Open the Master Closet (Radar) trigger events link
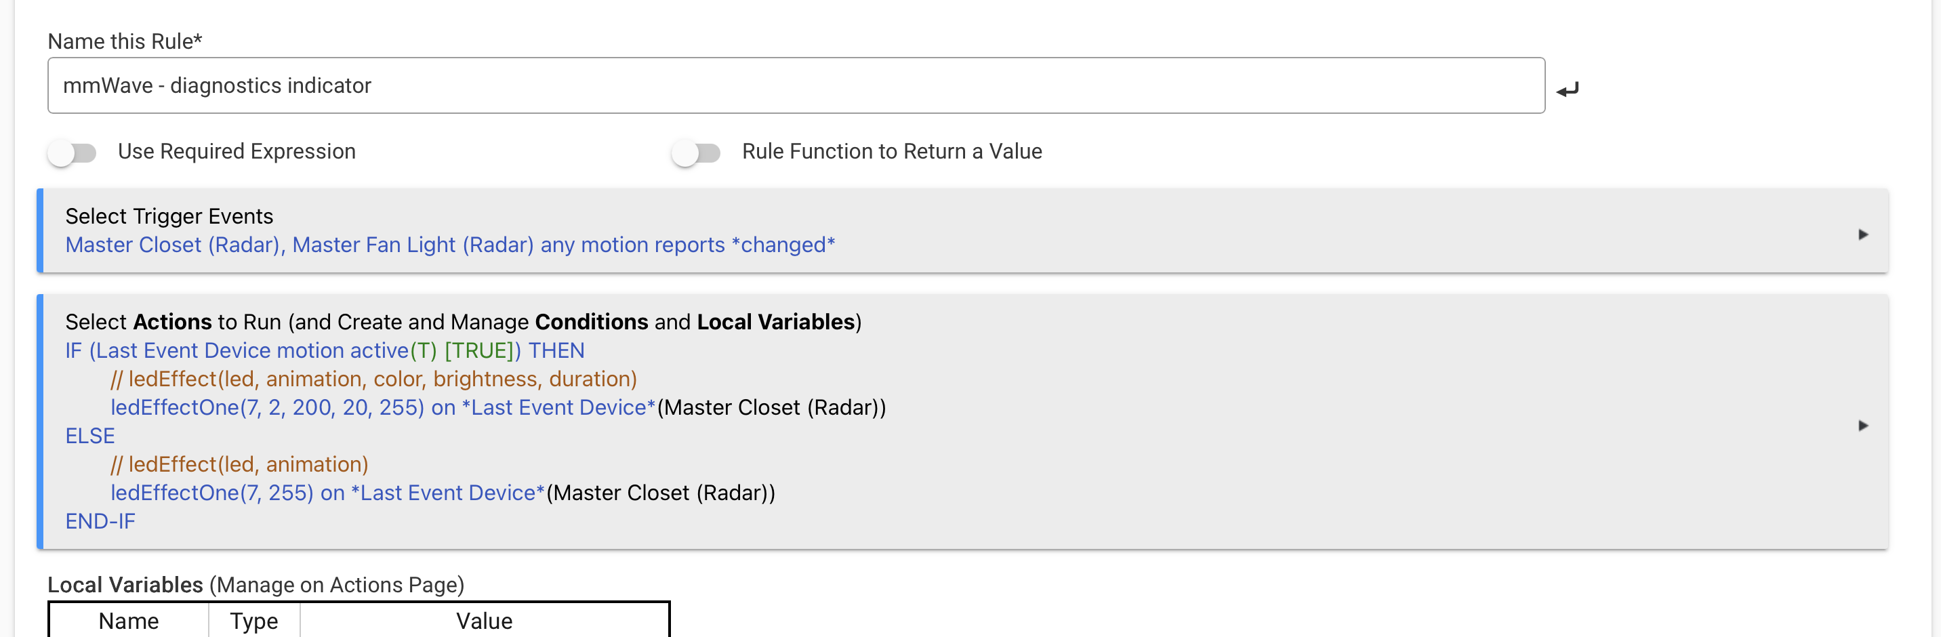This screenshot has width=1941, height=637. [449, 245]
